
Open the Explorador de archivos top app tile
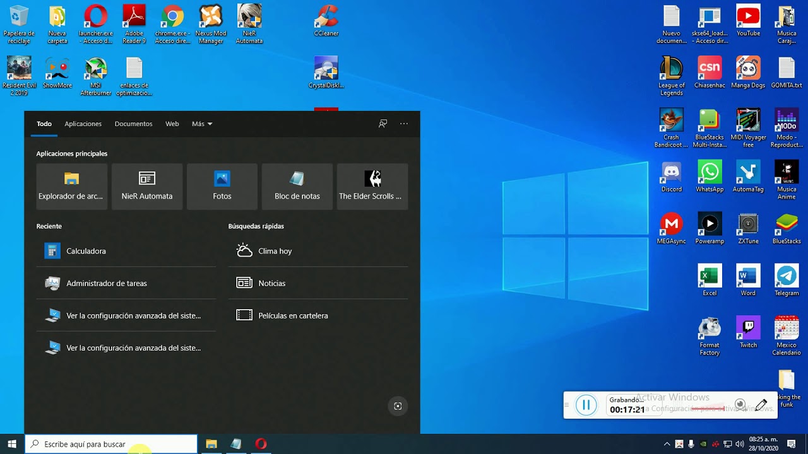[x=71, y=186]
